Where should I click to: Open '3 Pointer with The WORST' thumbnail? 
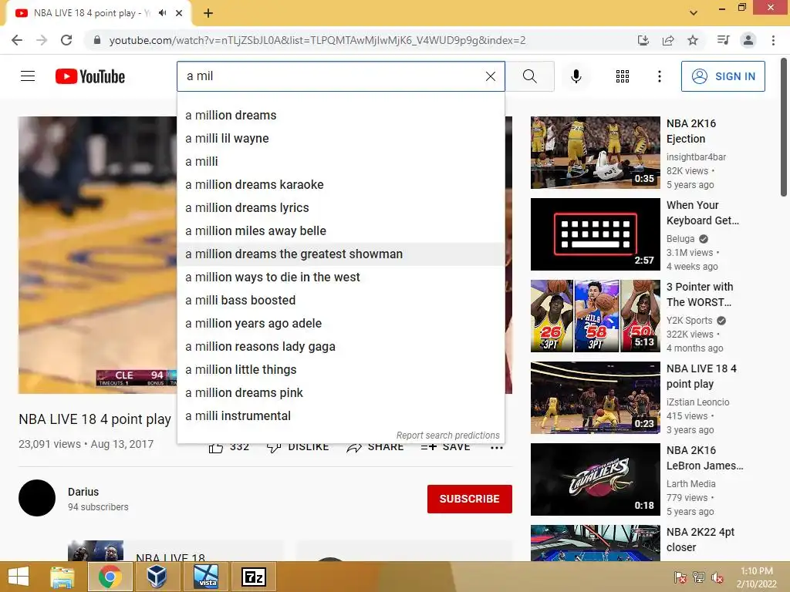click(595, 315)
